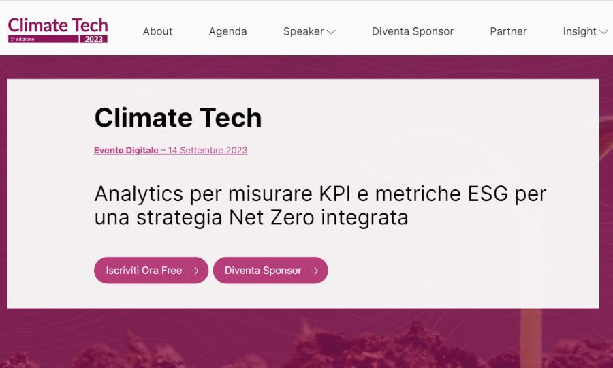Open Diventa Sponsor in the top navigation
This screenshot has width=613, height=368.
[x=412, y=31]
